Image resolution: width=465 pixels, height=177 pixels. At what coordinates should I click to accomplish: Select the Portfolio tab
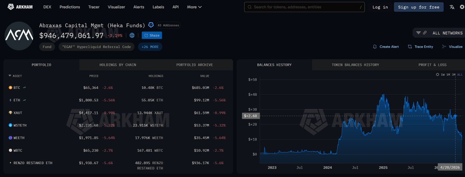pos(41,65)
